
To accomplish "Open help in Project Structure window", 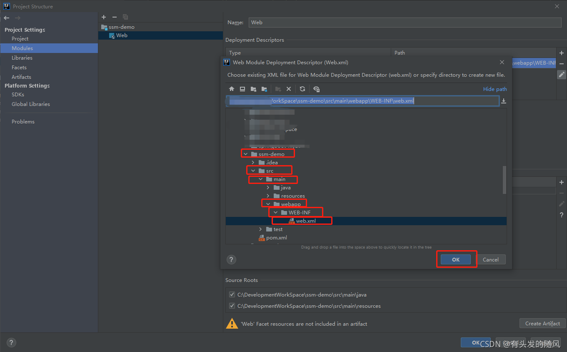I will pos(12,343).
